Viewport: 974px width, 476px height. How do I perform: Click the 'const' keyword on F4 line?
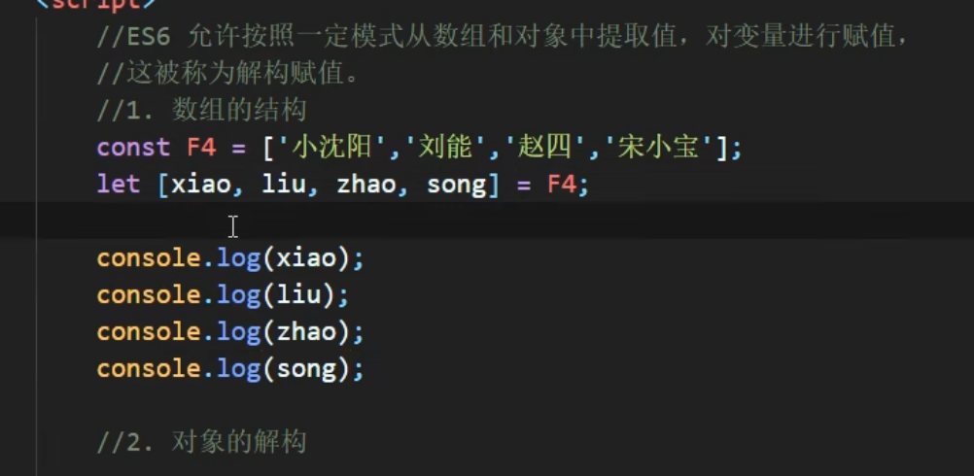point(133,149)
